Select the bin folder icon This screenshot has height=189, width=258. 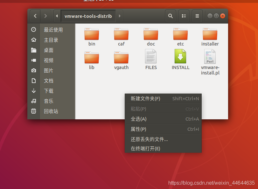[92, 34]
